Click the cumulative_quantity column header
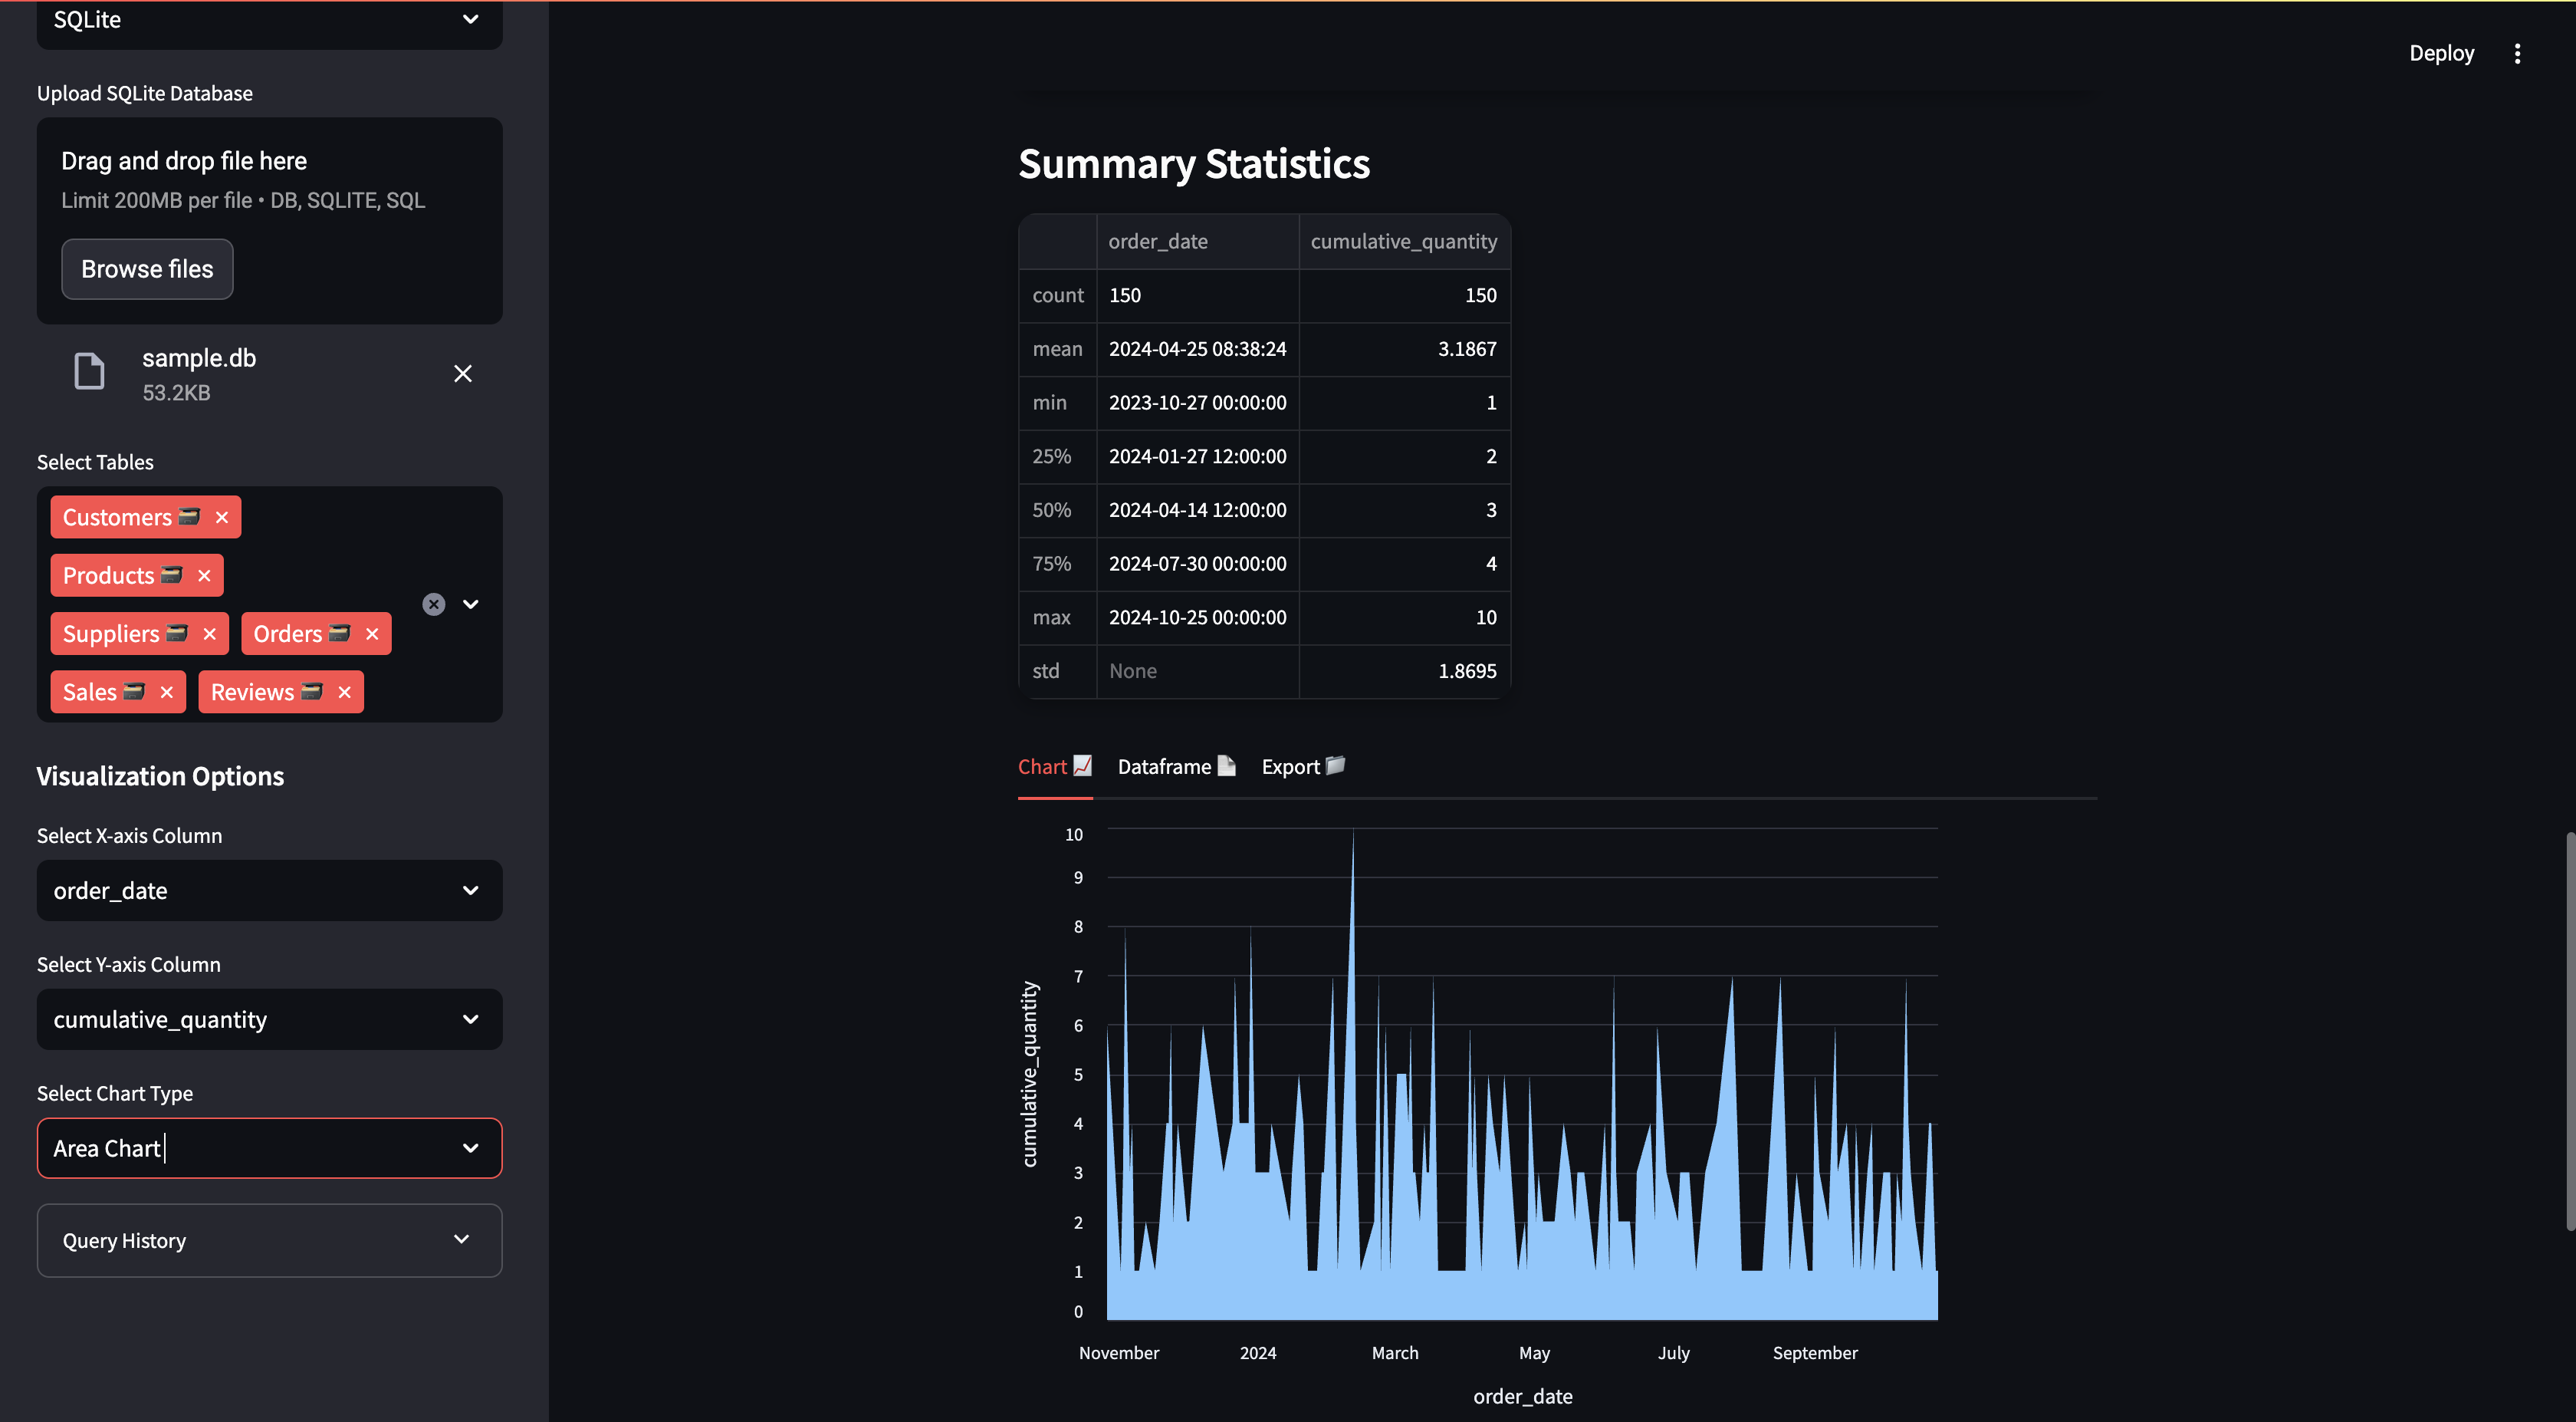The image size is (2576, 1422). tap(1403, 241)
